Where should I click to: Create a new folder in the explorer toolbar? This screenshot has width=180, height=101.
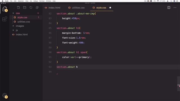tap(25, 8)
